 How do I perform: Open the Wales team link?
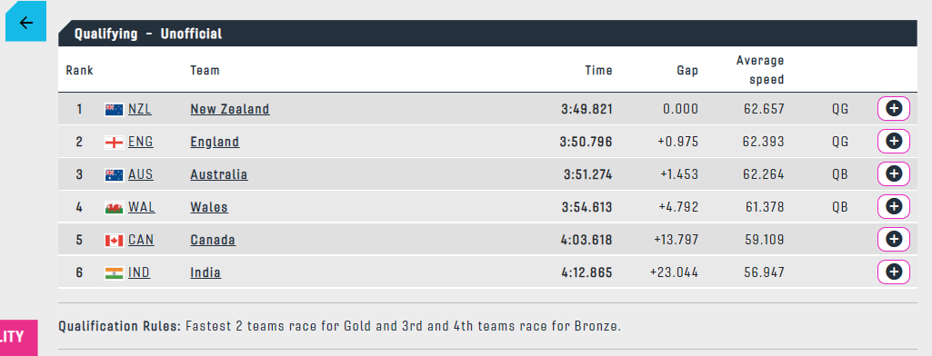(208, 207)
